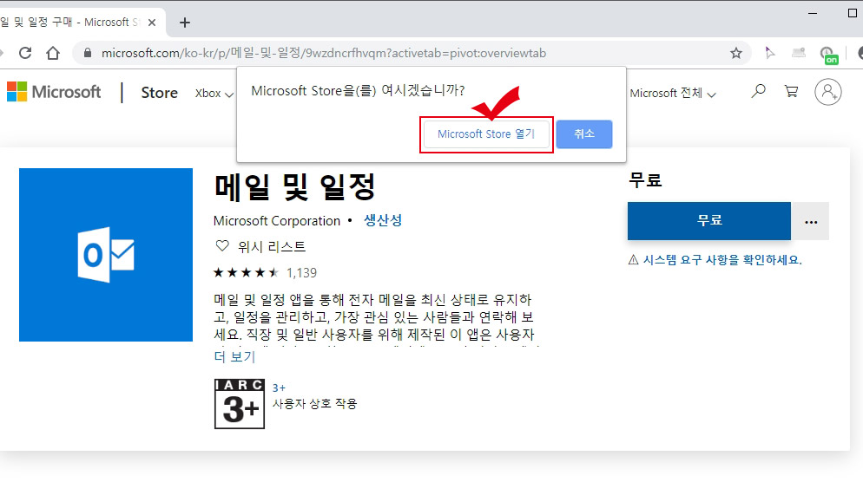Click the Microsoft Store 열기 button

[x=486, y=134]
